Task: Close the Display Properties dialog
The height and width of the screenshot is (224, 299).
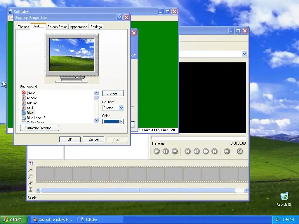Action: (126, 17)
